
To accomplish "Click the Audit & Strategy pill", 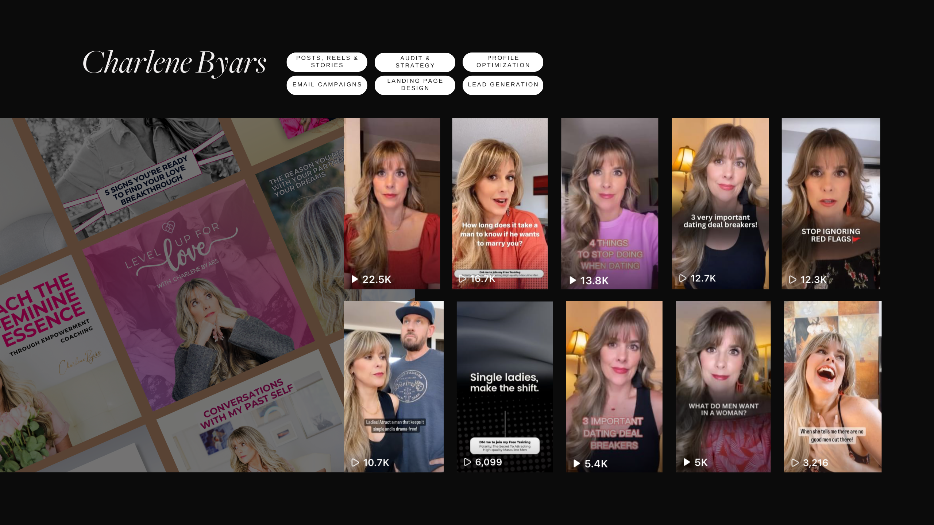I will pos(415,62).
